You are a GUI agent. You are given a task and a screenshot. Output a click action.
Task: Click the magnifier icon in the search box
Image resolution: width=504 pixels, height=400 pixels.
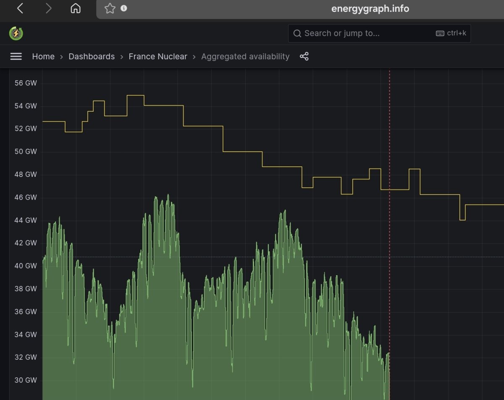[x=297, y=34]
